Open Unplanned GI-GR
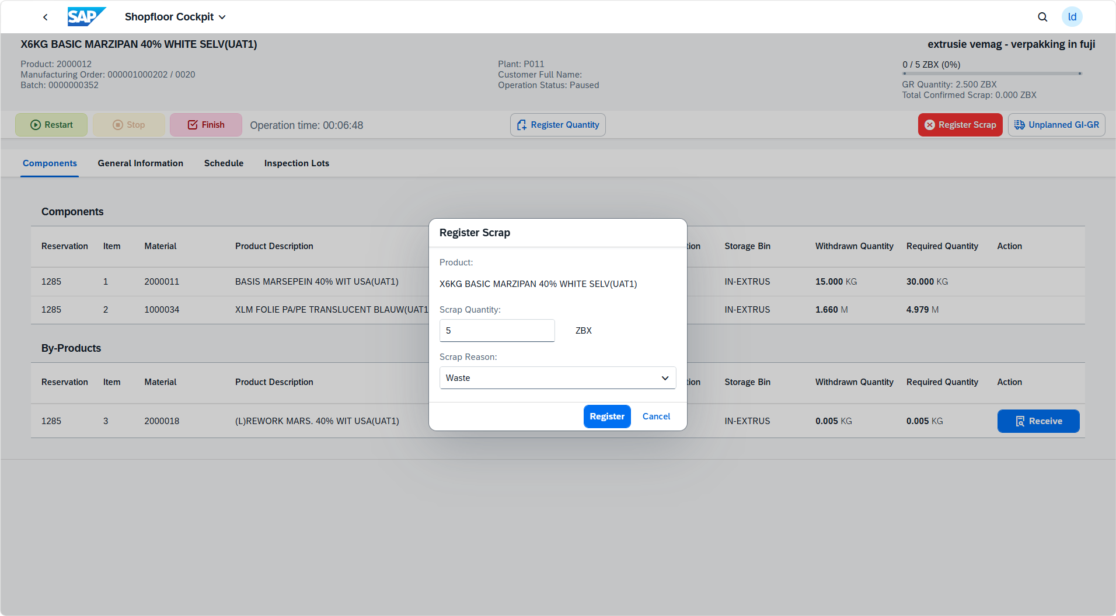1116x616 pixels. pos(1056,125)
